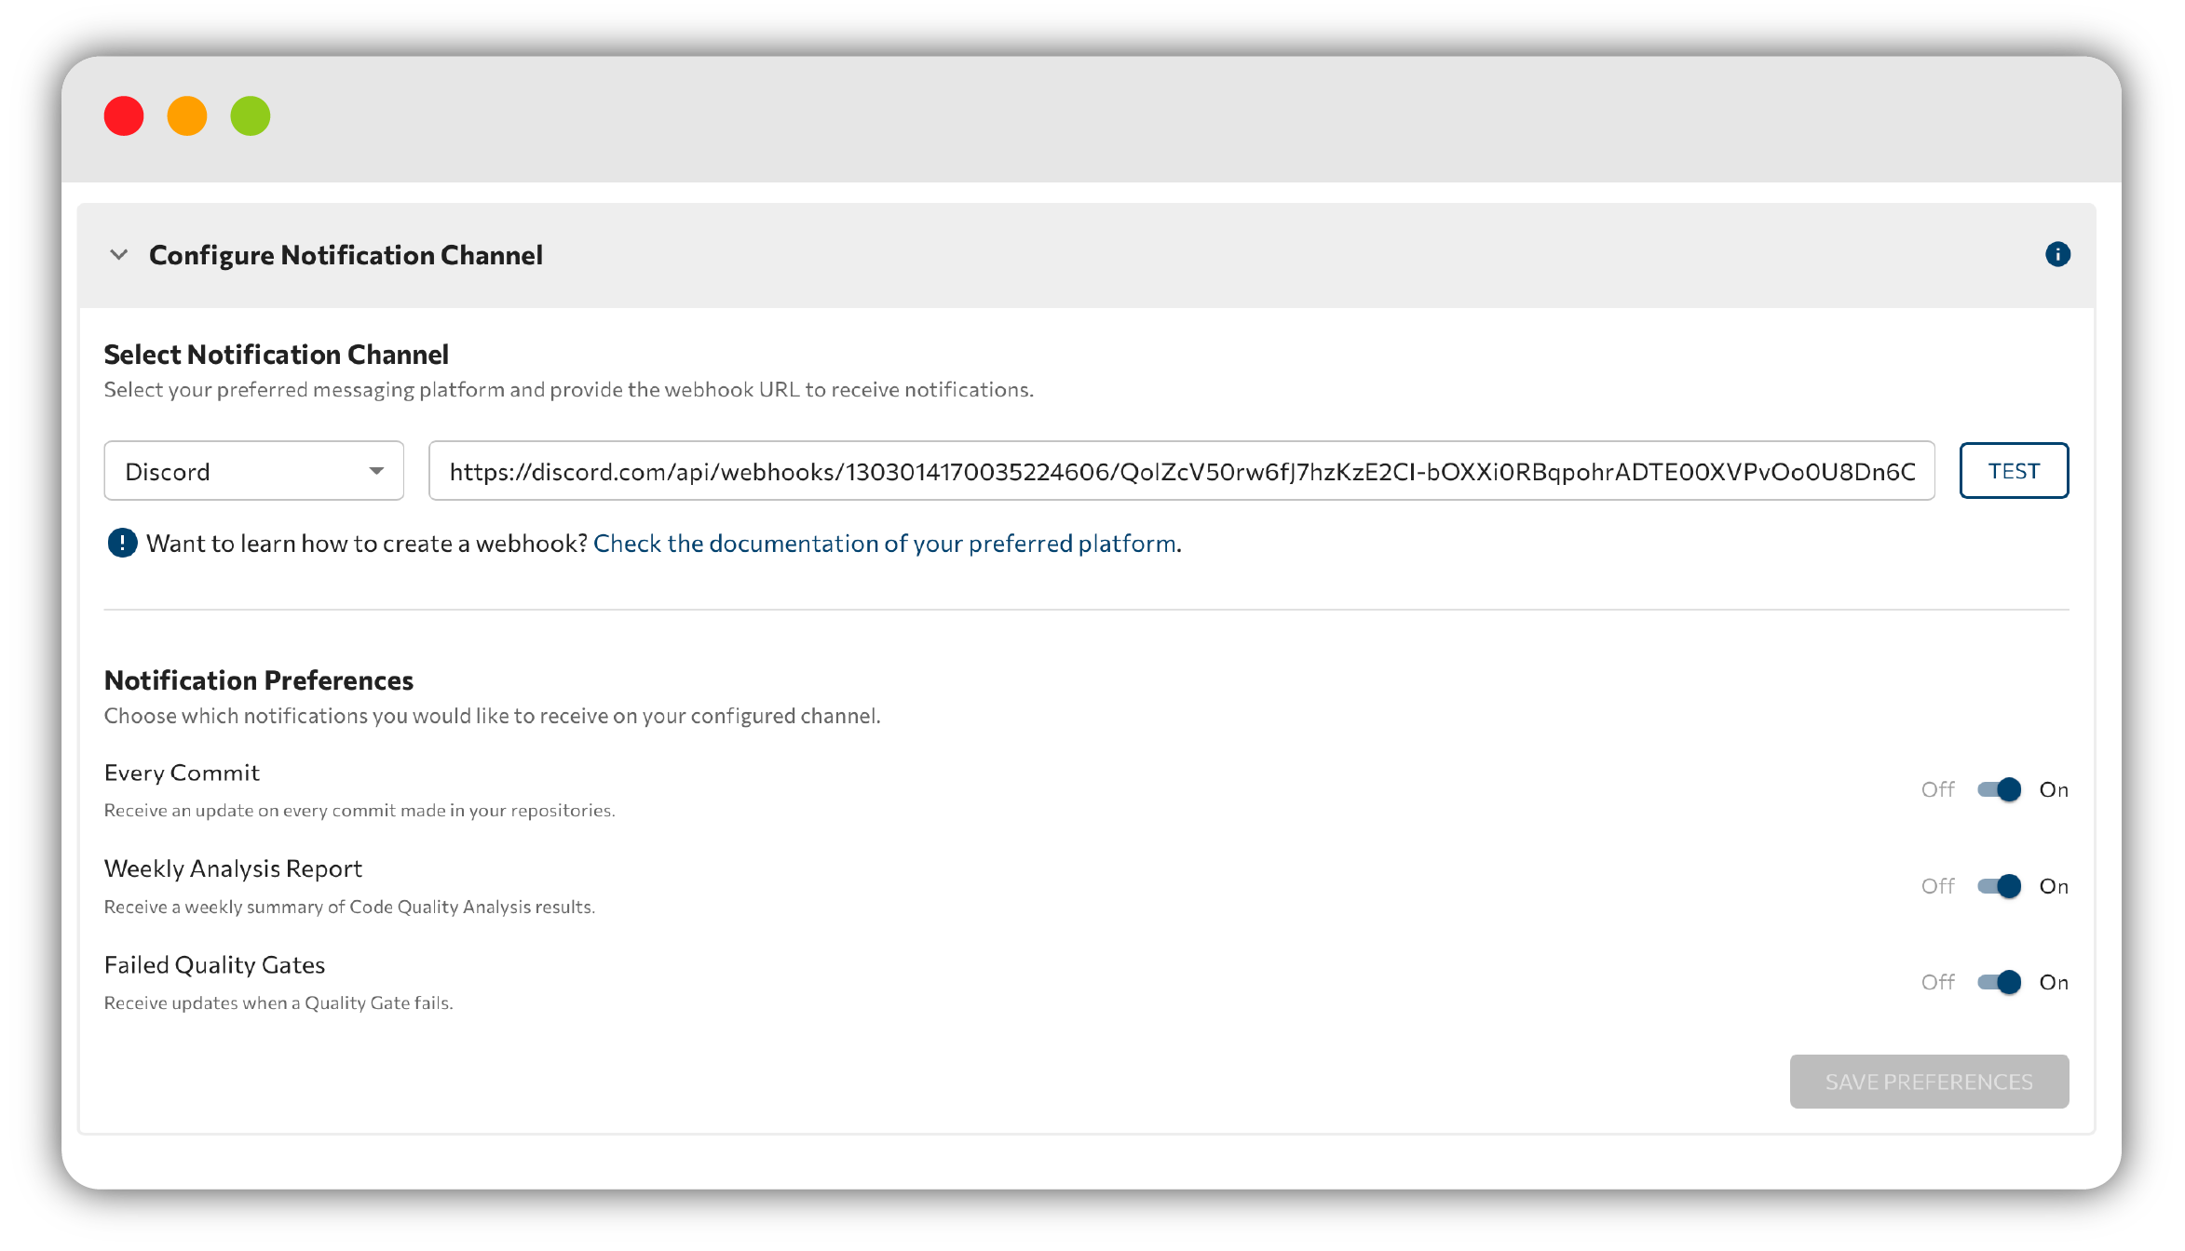Click the Off label for Weekly Analysis Report
The height and width of the screenshot is (1251, 2185).
click(1937, 886)
